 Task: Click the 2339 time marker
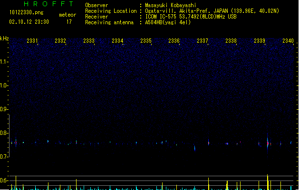(260, 41)
